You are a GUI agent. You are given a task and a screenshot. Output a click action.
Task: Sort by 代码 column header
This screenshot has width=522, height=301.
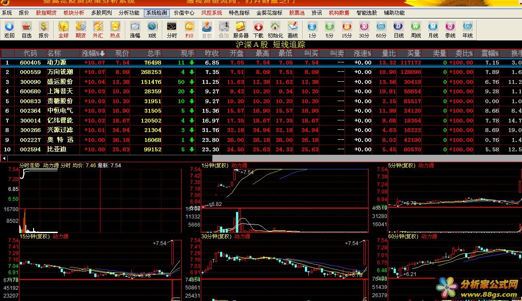point(30,53)
